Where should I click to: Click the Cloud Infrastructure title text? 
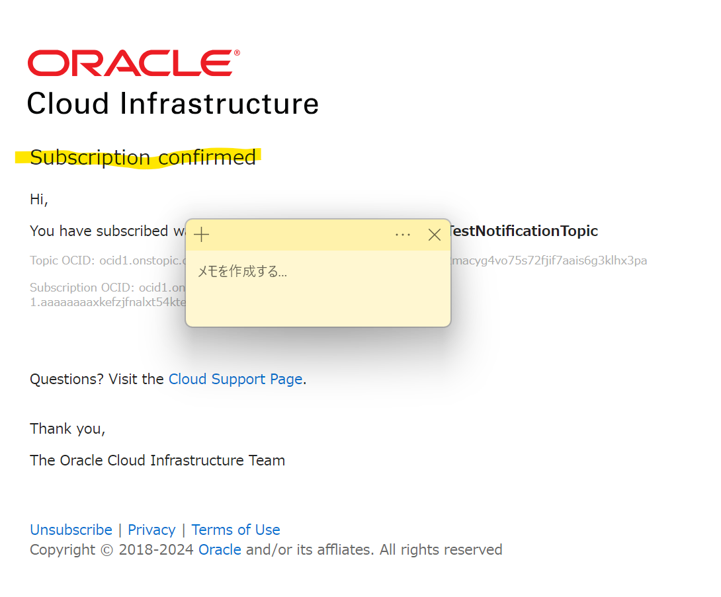(173, 103)
